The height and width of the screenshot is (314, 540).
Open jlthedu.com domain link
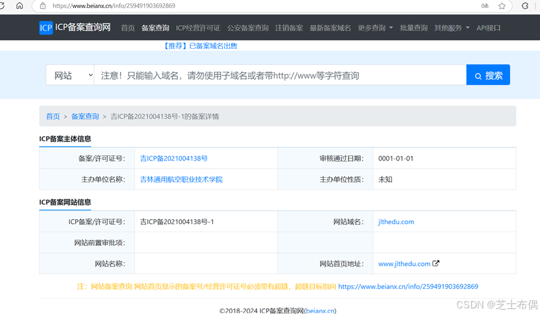point(396,222)
